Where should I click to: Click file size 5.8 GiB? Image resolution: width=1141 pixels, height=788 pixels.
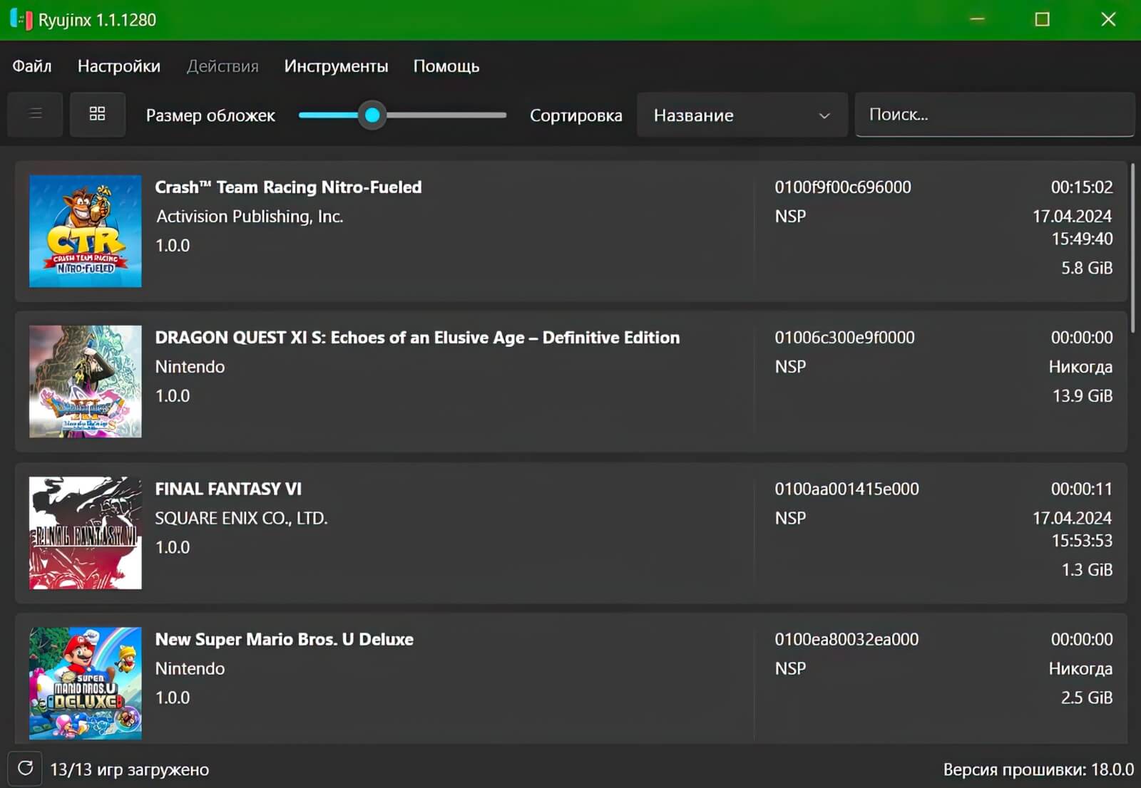click(x=1087, y=268)
